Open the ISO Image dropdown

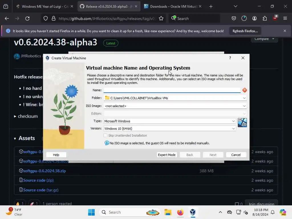click(x=244, y=106)
